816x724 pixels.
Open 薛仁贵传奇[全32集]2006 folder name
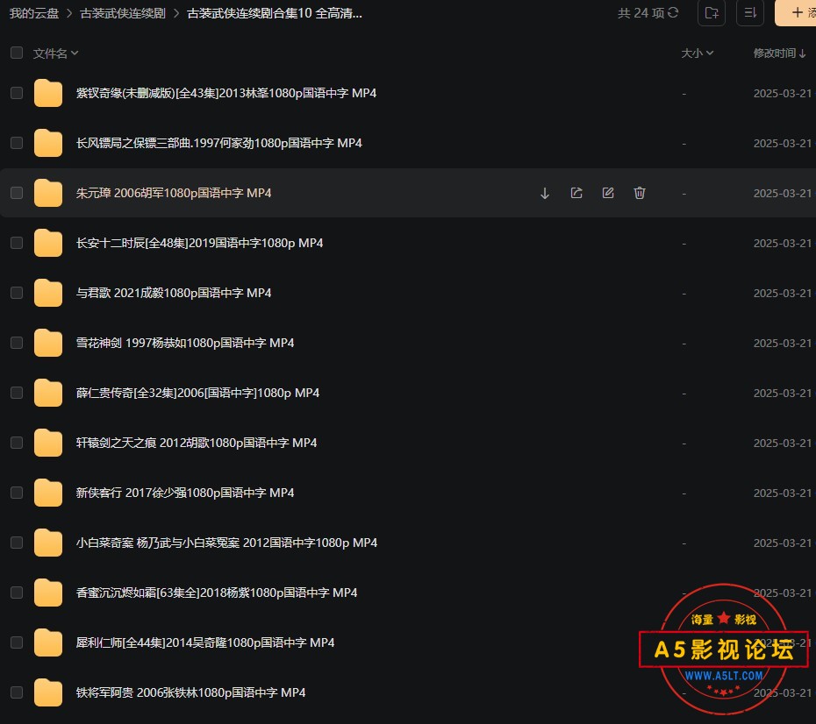pos(197,393)
